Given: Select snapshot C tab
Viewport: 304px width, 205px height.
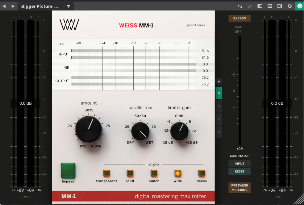Looking at the screenshot, I should point(219,119).
